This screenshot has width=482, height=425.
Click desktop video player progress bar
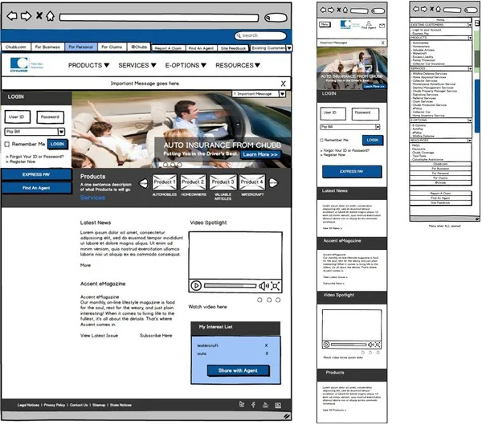pos(230,286)
